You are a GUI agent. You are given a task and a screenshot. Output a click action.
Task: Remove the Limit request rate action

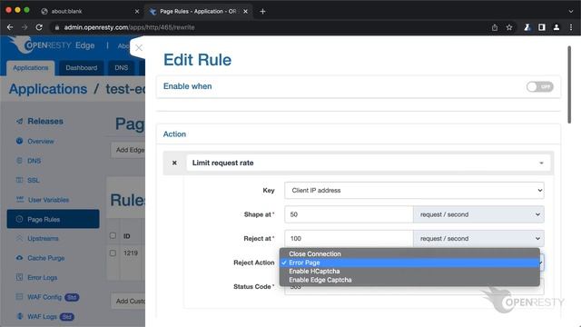(174, 163)
